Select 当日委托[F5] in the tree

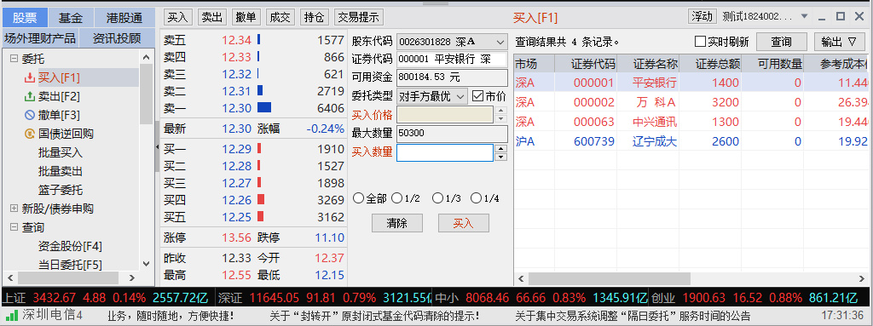point(70,265)
